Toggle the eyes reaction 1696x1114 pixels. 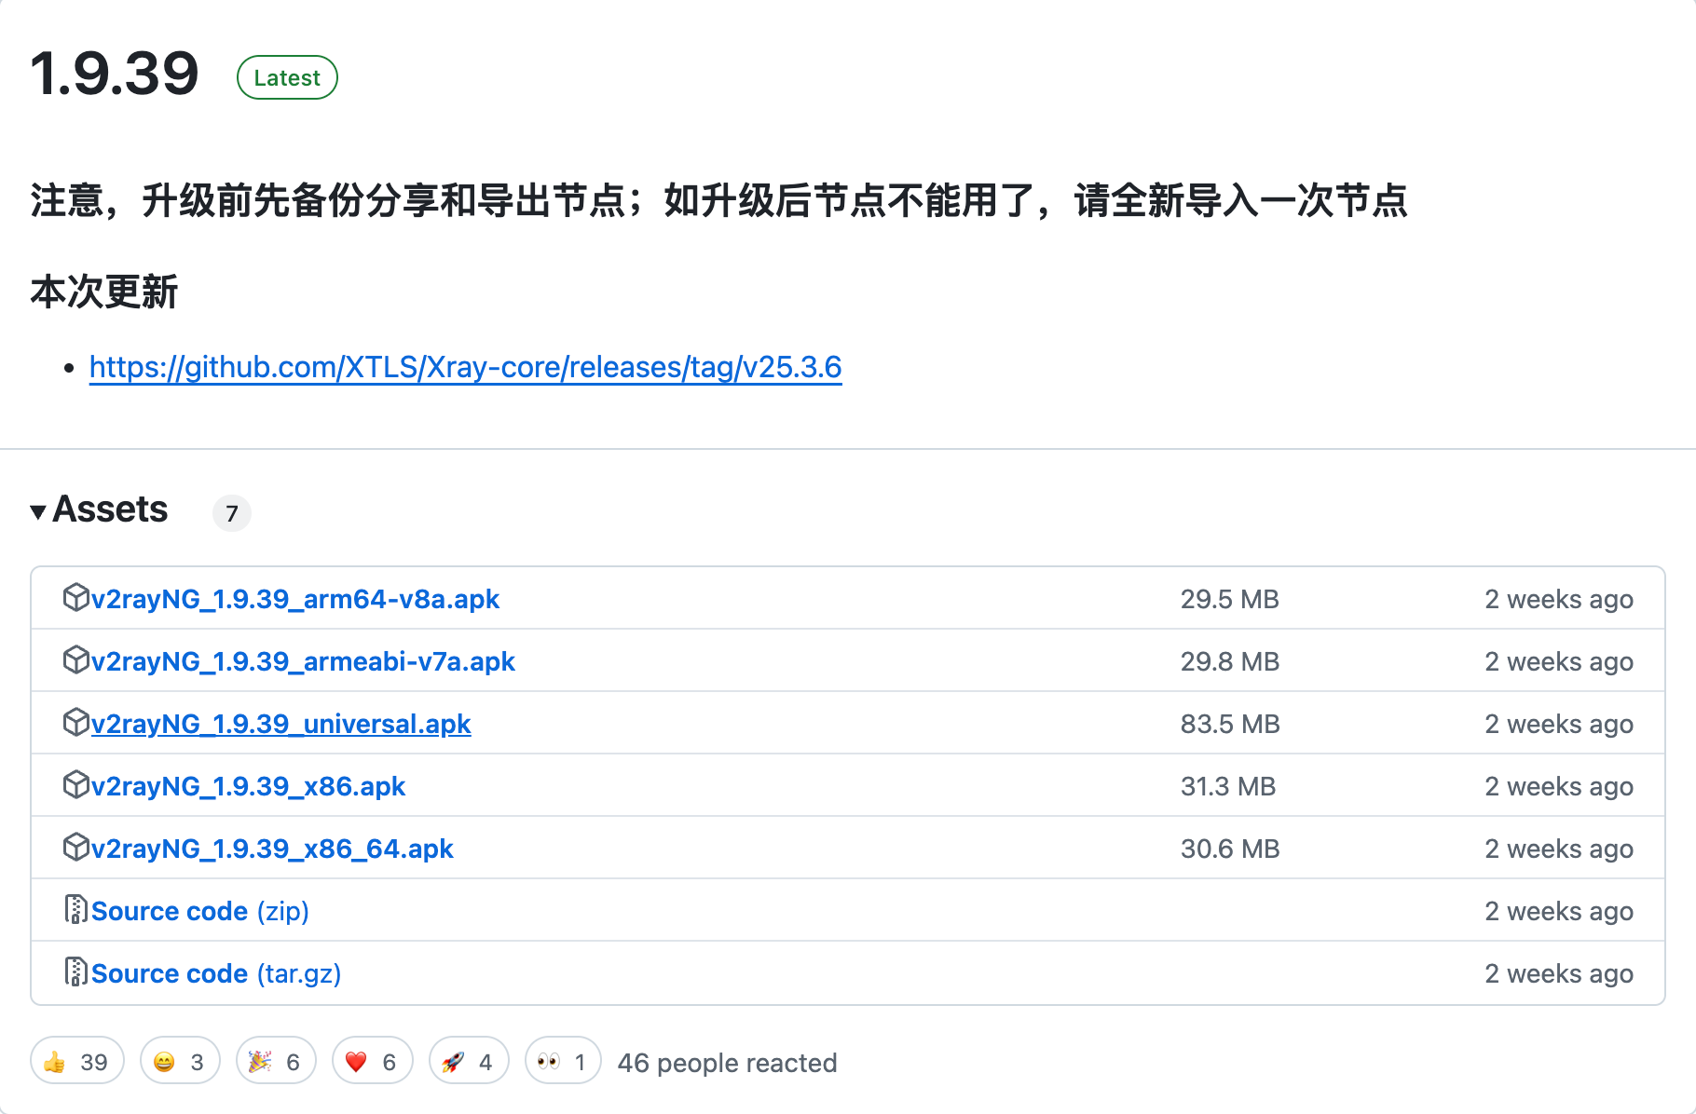pyautogui.click(x=563, y=1061)
